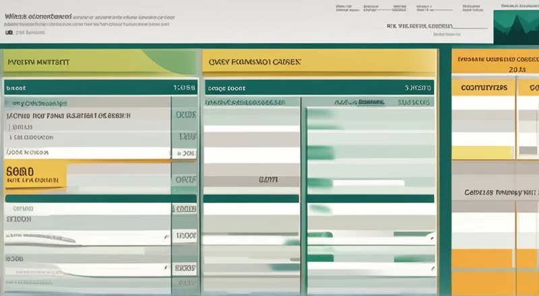Click the 'GOM' cell in the middle panel
This screenshot has height=296, width=539.
click(269, 180)
